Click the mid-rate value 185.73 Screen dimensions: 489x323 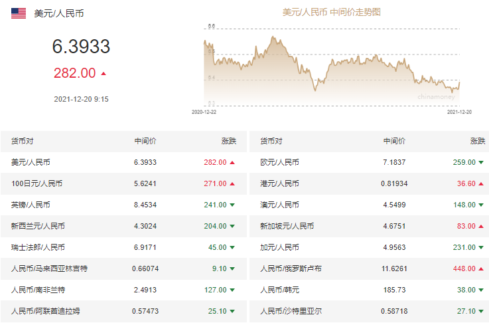[x=395, y=290]
